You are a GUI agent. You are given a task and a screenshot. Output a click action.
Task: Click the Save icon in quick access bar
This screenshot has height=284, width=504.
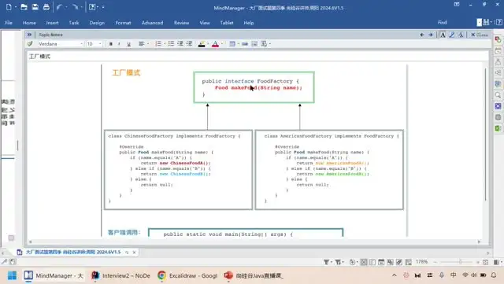point(35,7)
